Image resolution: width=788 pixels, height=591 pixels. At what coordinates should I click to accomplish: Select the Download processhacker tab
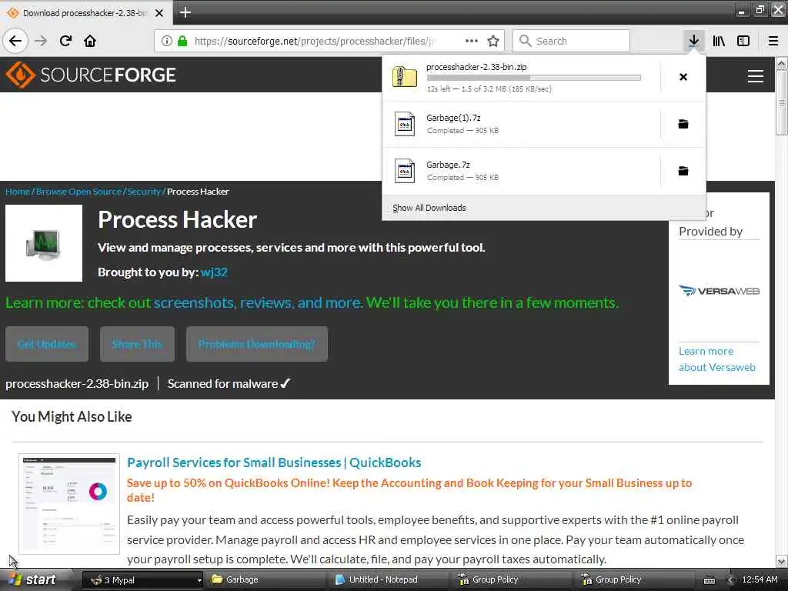tap(85, 12)
